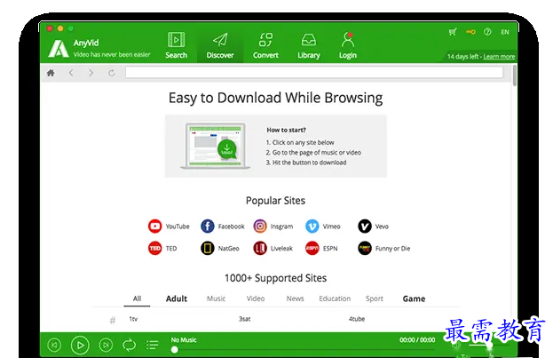Open the Vimeo site shortcut
The width and height of the screenshot is (553, 358).
point(323,227)
